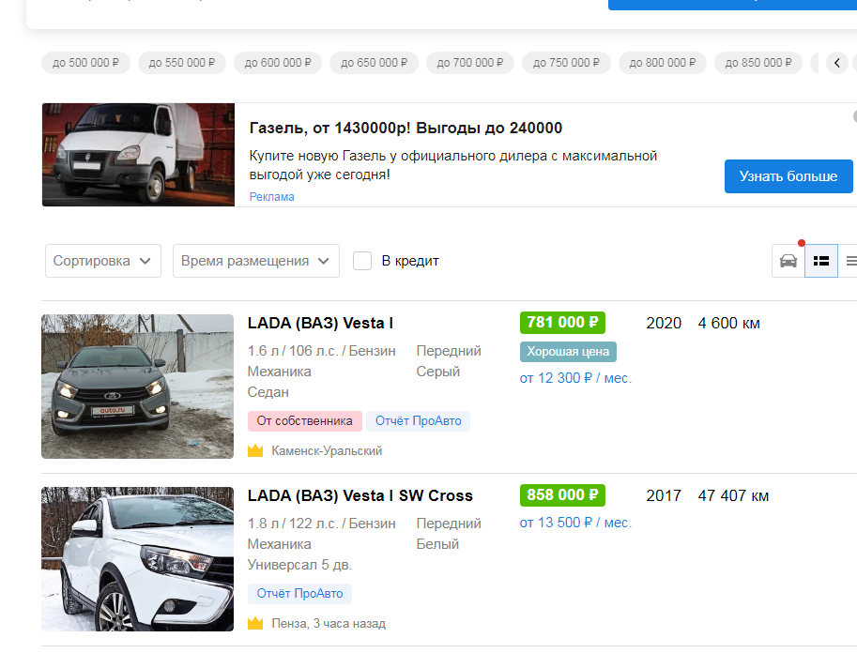Image resolution: width=857 pixels, height=653 pixels.
Task: Select the price filter up to 600 000 ₽
Action: pyautogui.click(x=278, y=63)
